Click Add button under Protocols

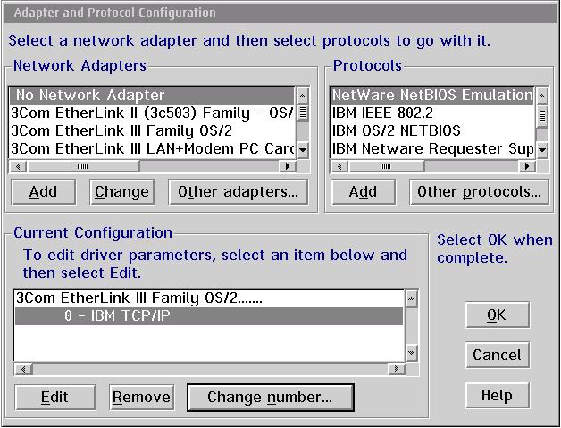click(363, 191)
